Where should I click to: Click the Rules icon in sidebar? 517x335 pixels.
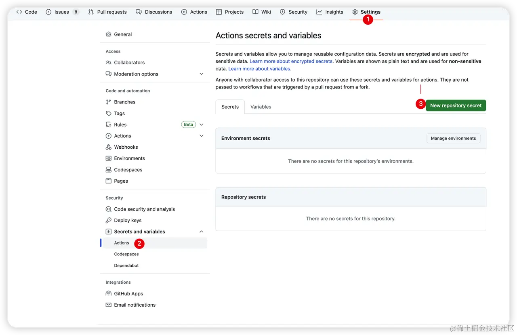point(108,124)
